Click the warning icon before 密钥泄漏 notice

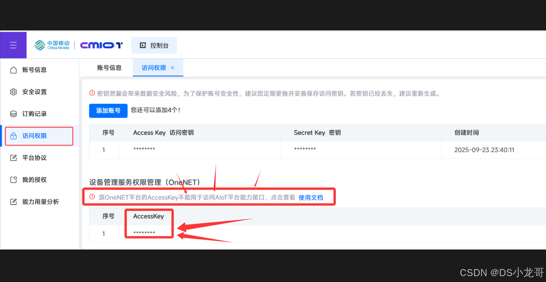coord(92,93)
